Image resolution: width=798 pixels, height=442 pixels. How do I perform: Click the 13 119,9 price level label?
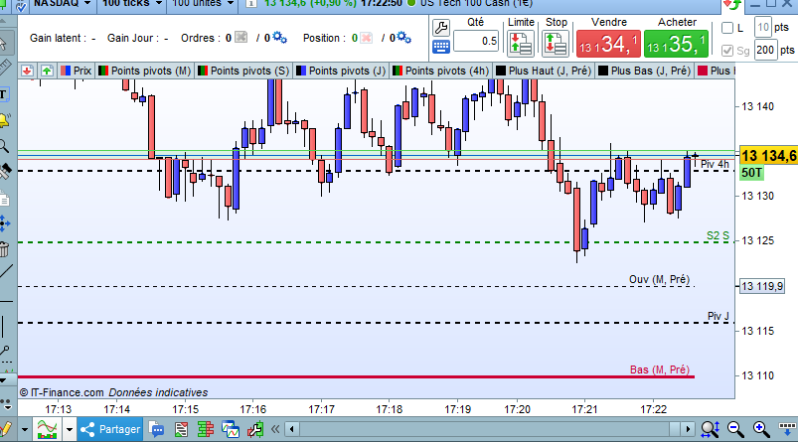(x=762, y=286)
